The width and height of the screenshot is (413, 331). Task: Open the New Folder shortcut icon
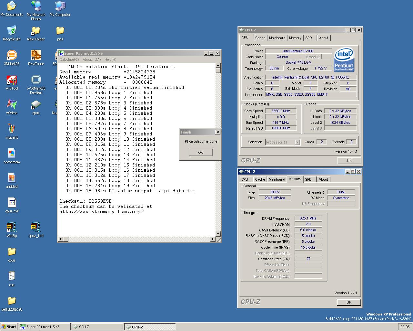(36, 33)
